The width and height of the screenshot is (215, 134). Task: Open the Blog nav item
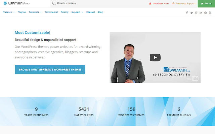pyautogui.click(x=100, y=12)
